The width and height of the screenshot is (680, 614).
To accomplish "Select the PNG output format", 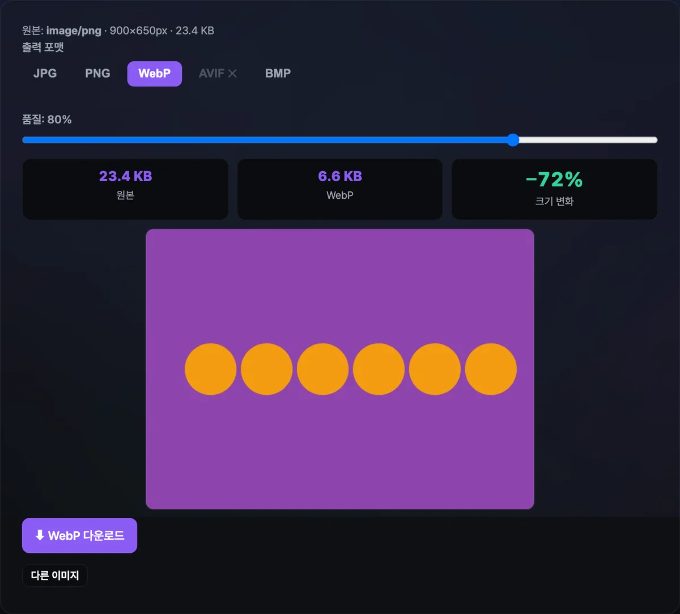I will [x=97, y=74].
